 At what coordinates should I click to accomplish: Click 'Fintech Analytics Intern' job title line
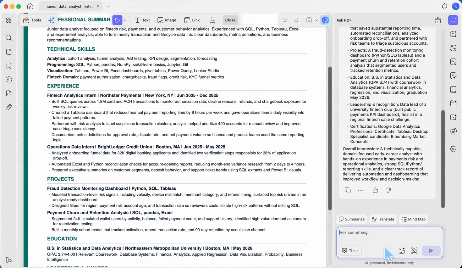click(x=133, y=95)
